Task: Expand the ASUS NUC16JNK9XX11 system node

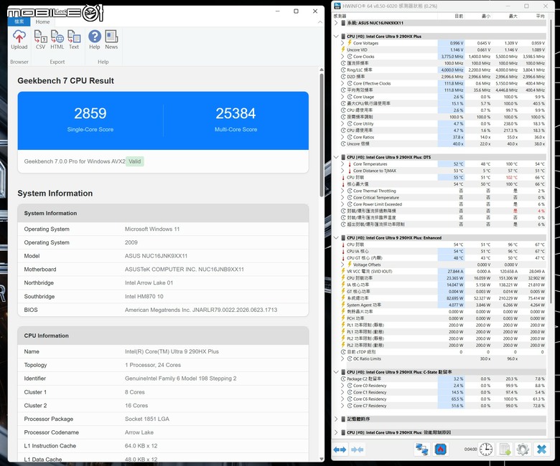Action: coord(336,23)
